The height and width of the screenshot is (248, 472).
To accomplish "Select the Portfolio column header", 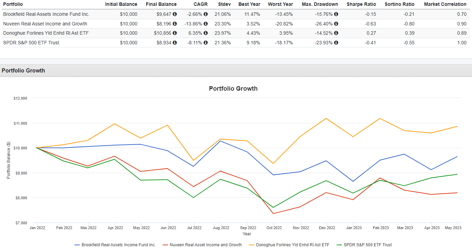I will click(x=12, y=4).
